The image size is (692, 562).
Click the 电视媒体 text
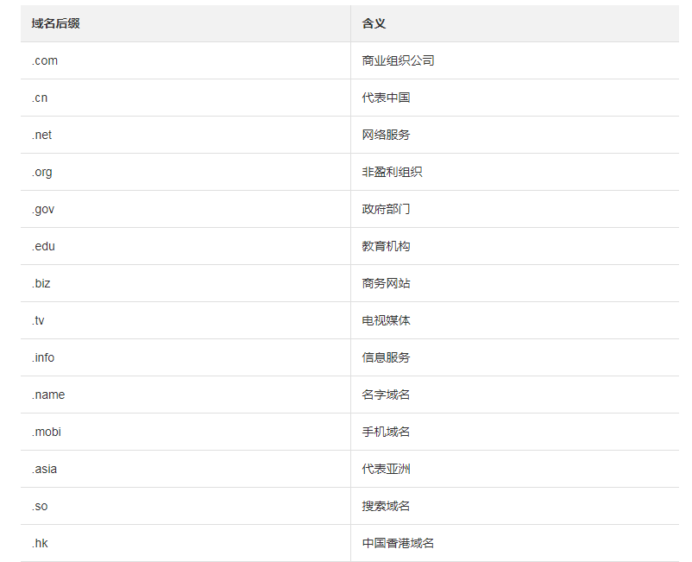point(386,320)
